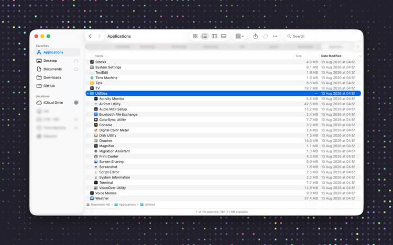Select the Screen Sharing icon
Image resolution: width=393 pixels, height=245 pixels.
[x=96, y=162]
